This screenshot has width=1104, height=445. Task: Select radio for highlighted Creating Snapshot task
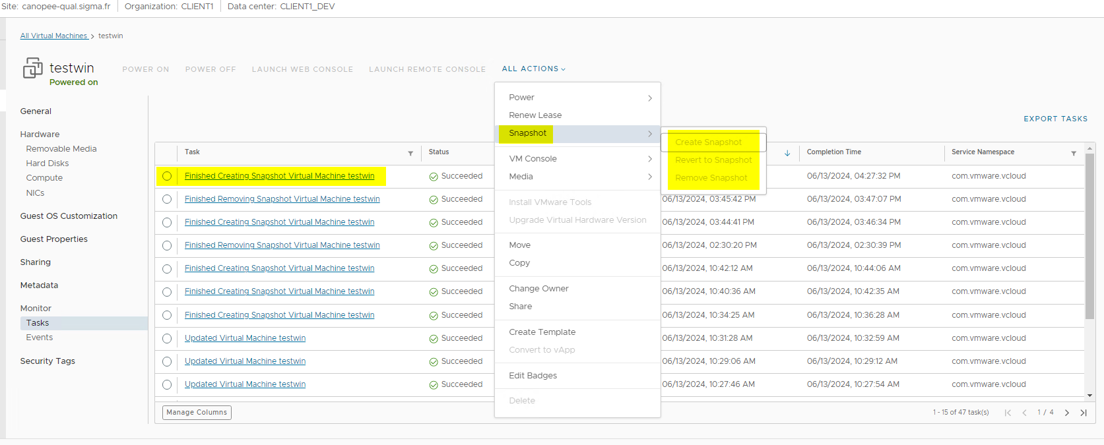[167, 176]
